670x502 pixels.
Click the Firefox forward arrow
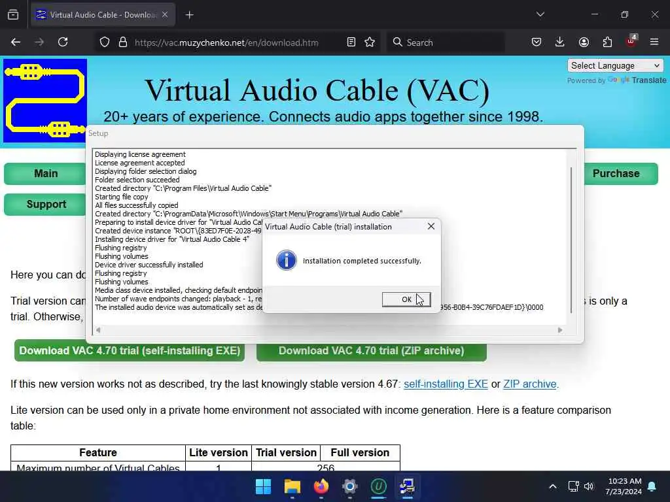pyautogui.click(x=39, y=42)
